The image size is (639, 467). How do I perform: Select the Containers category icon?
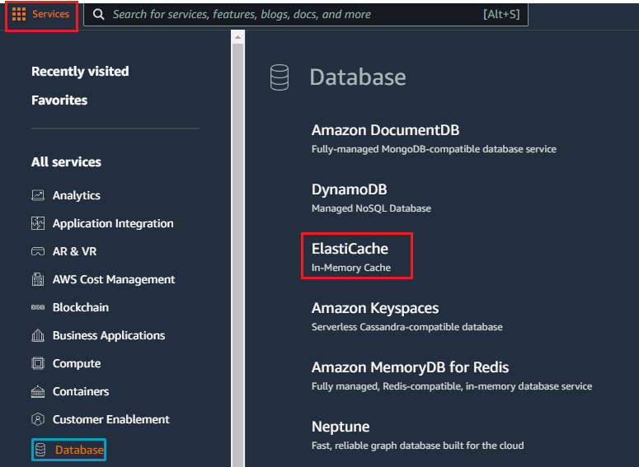(38, 391)
